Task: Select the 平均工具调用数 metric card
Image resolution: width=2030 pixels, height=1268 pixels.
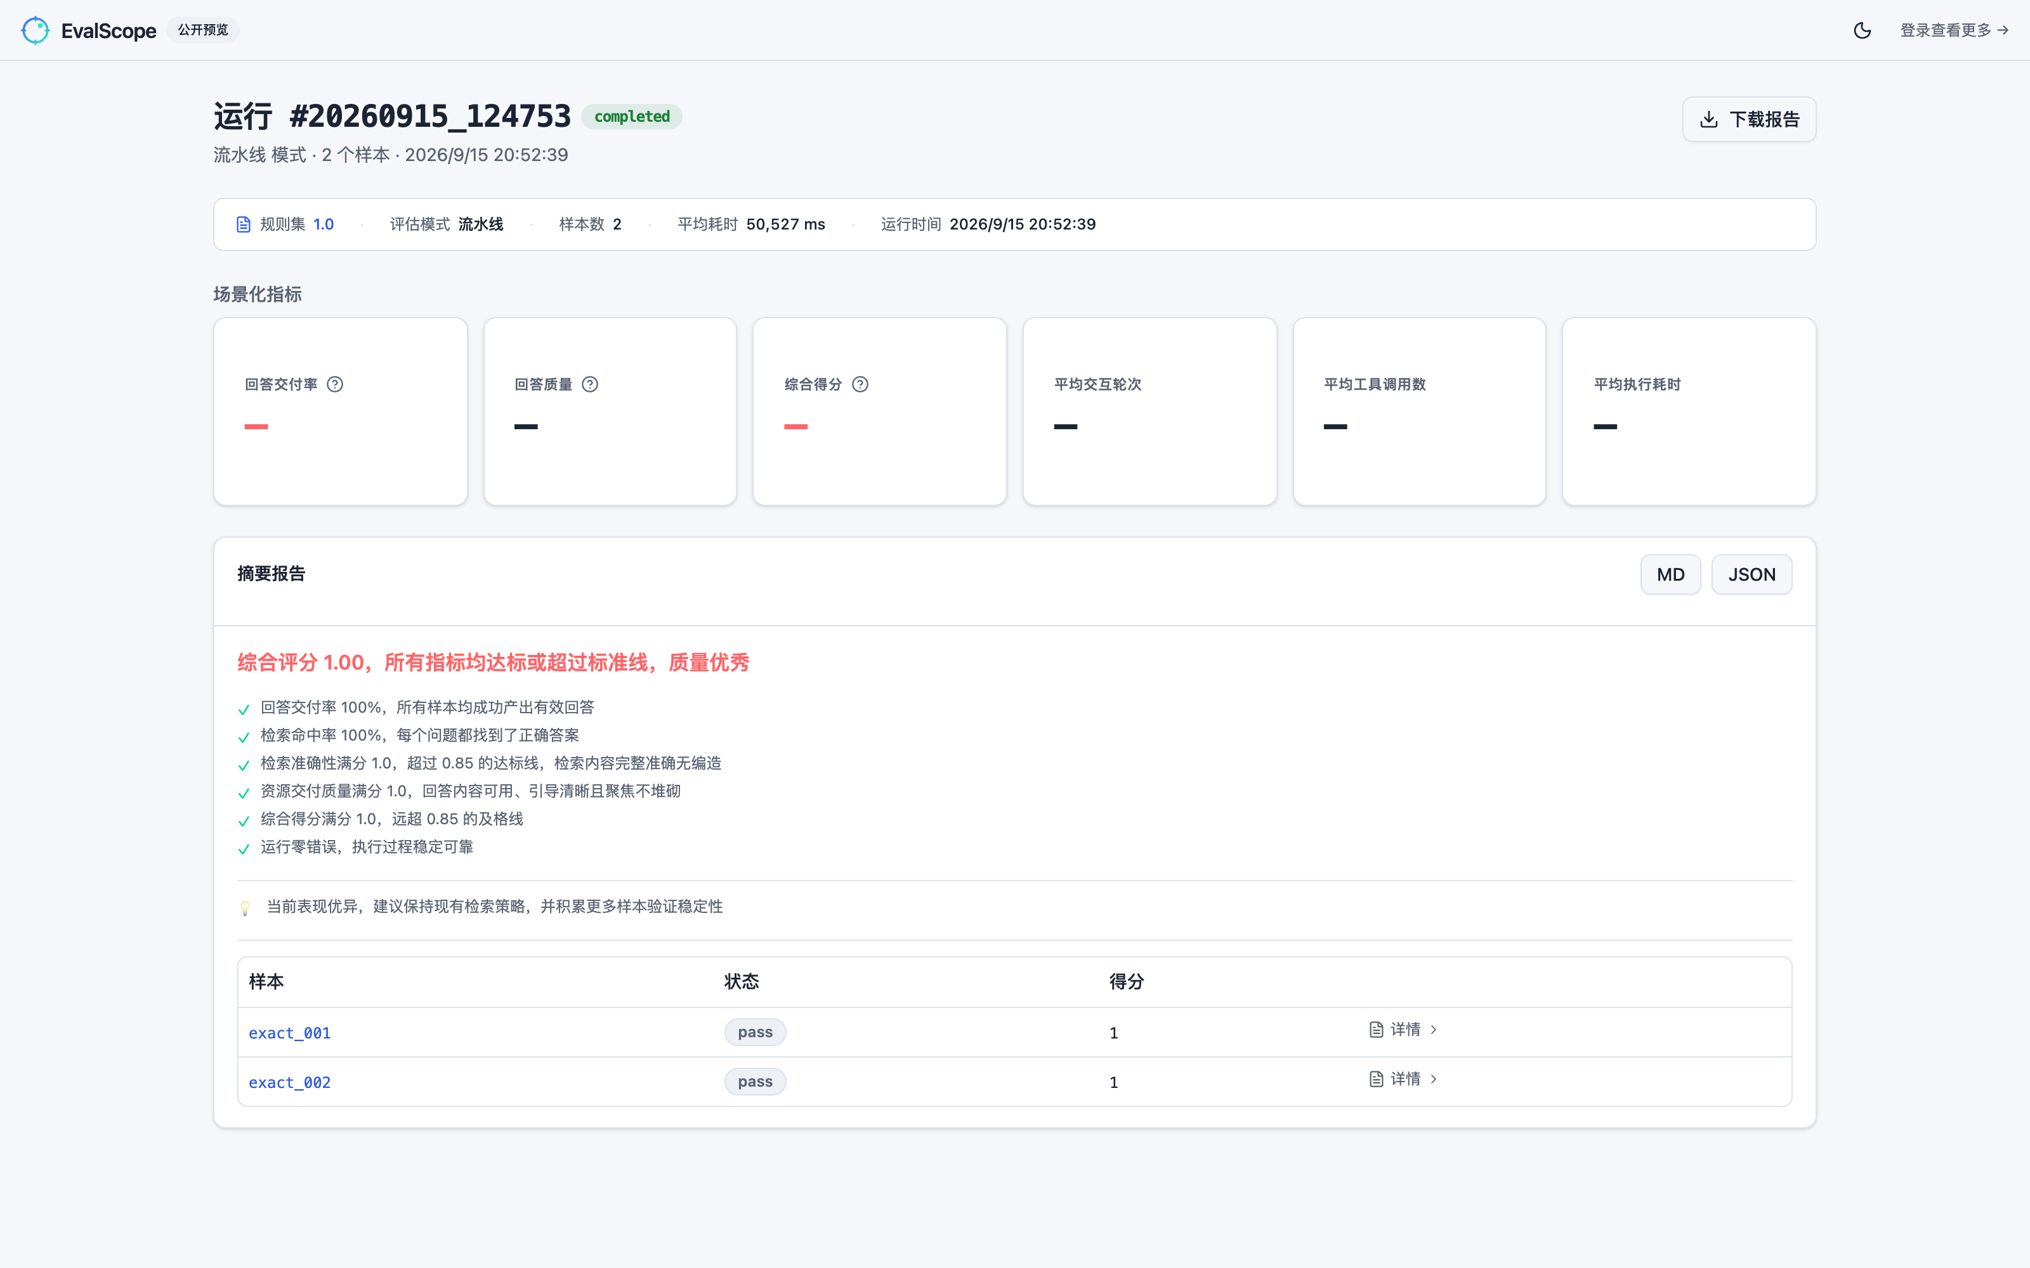Action: coord(1419,411)
